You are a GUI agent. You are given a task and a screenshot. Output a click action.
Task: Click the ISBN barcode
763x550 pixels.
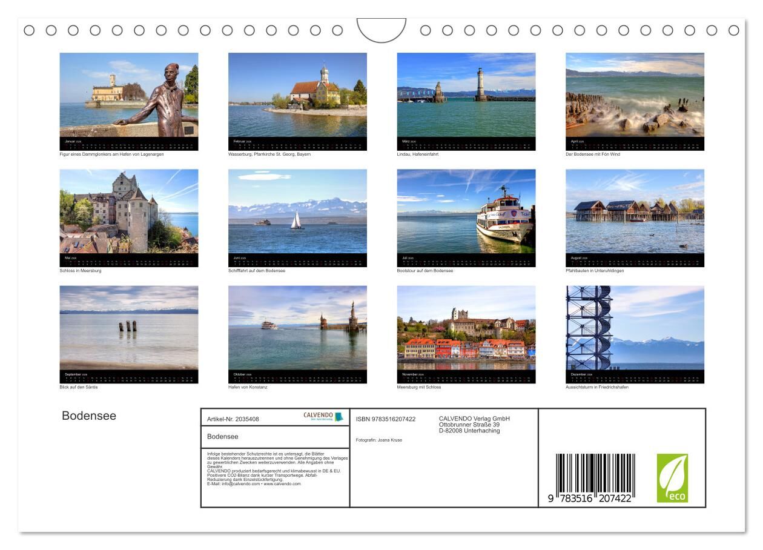pos(595,479)
